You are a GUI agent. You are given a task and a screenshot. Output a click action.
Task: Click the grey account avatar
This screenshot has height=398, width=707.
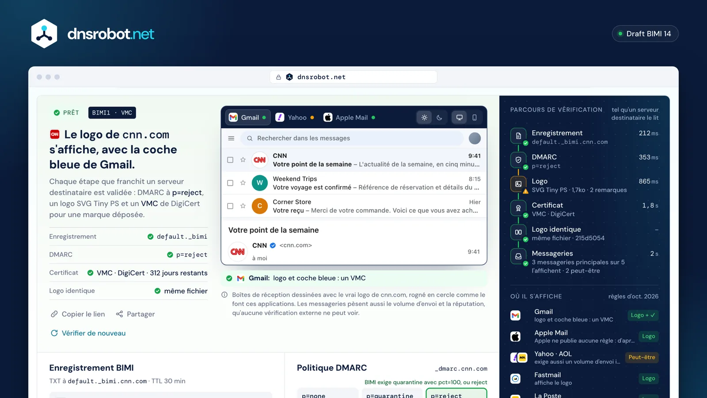pos(475,138)
